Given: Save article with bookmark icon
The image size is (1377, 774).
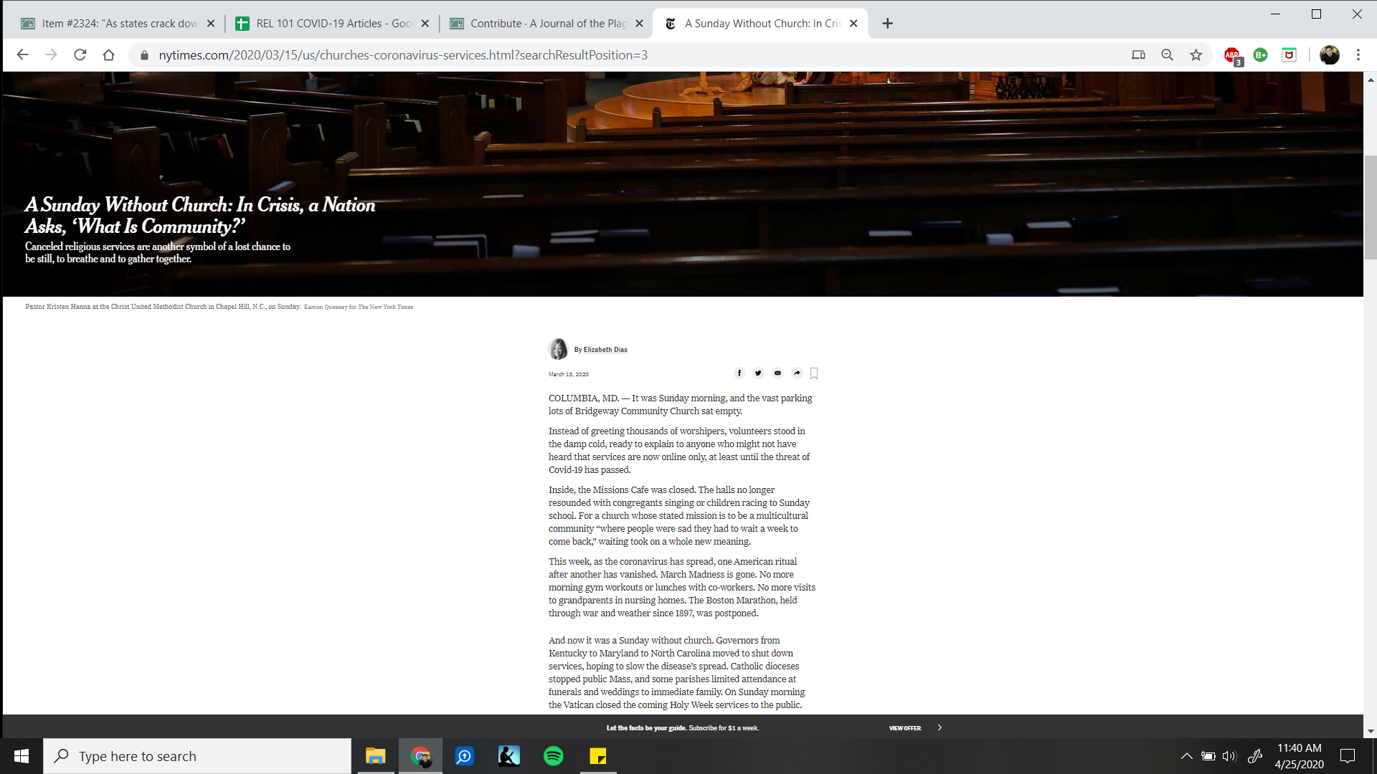Looking at the screenshot, I should tap(814, 373).
